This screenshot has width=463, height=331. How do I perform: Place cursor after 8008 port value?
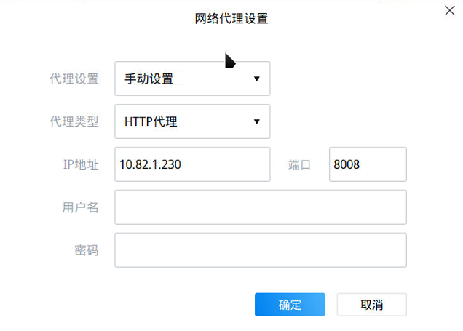click(362, 164)
